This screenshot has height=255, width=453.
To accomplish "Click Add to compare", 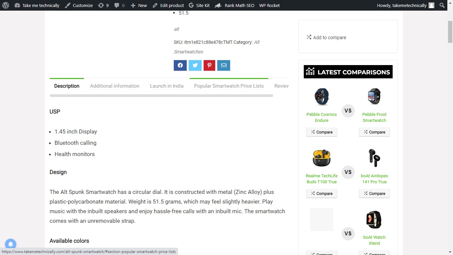I will [326, 38].
